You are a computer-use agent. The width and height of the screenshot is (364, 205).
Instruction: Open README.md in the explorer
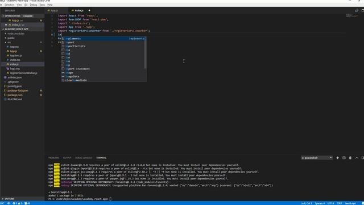point(15,99)
